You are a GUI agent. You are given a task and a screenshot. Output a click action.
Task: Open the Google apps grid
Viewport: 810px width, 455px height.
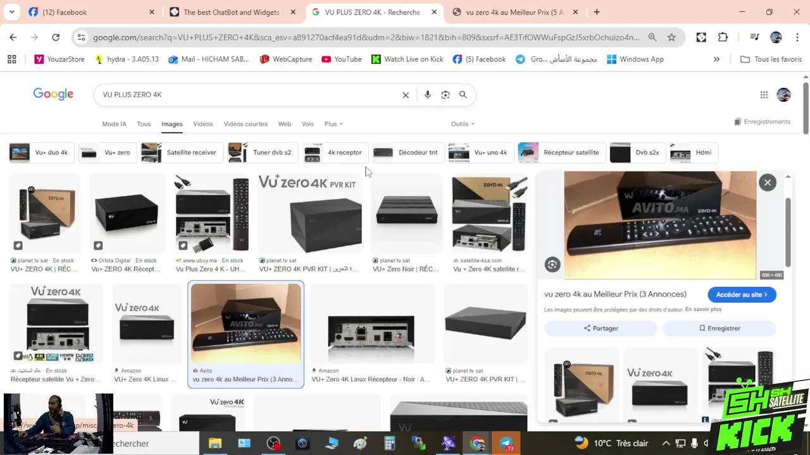pyautogui.click(x=764, y=95)
